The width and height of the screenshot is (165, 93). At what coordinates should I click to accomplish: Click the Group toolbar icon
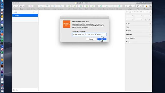pyautogui.click(x=54, y=6)
